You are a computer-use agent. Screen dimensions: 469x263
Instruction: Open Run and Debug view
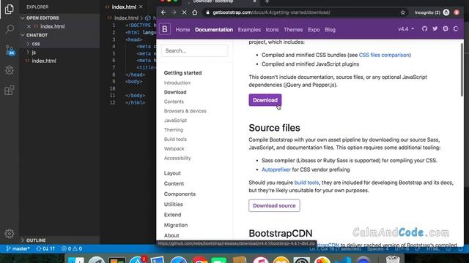(x=10, y=70)
